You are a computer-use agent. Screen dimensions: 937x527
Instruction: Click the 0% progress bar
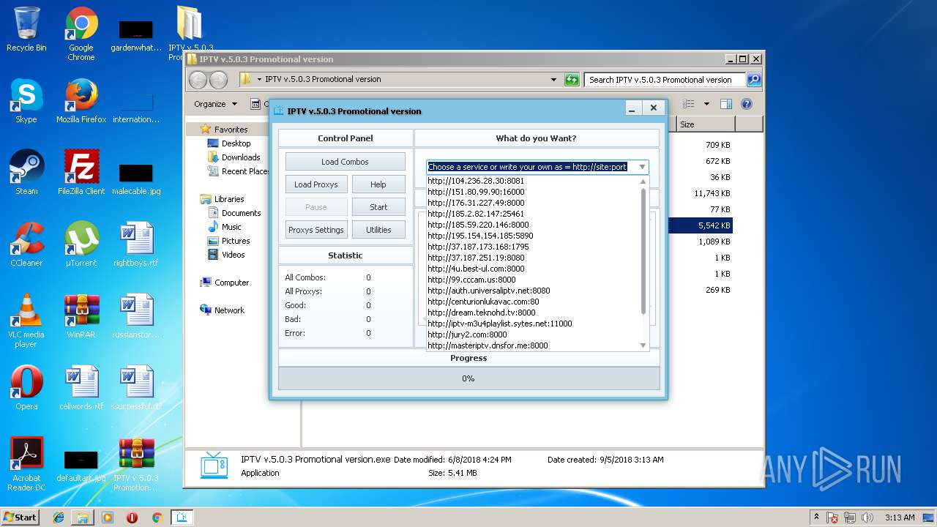coord(468,378)
